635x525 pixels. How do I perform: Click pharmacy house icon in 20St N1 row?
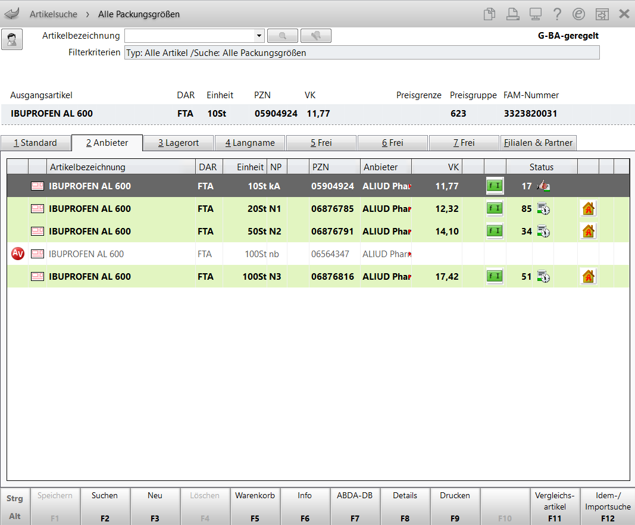pos(588,208)
